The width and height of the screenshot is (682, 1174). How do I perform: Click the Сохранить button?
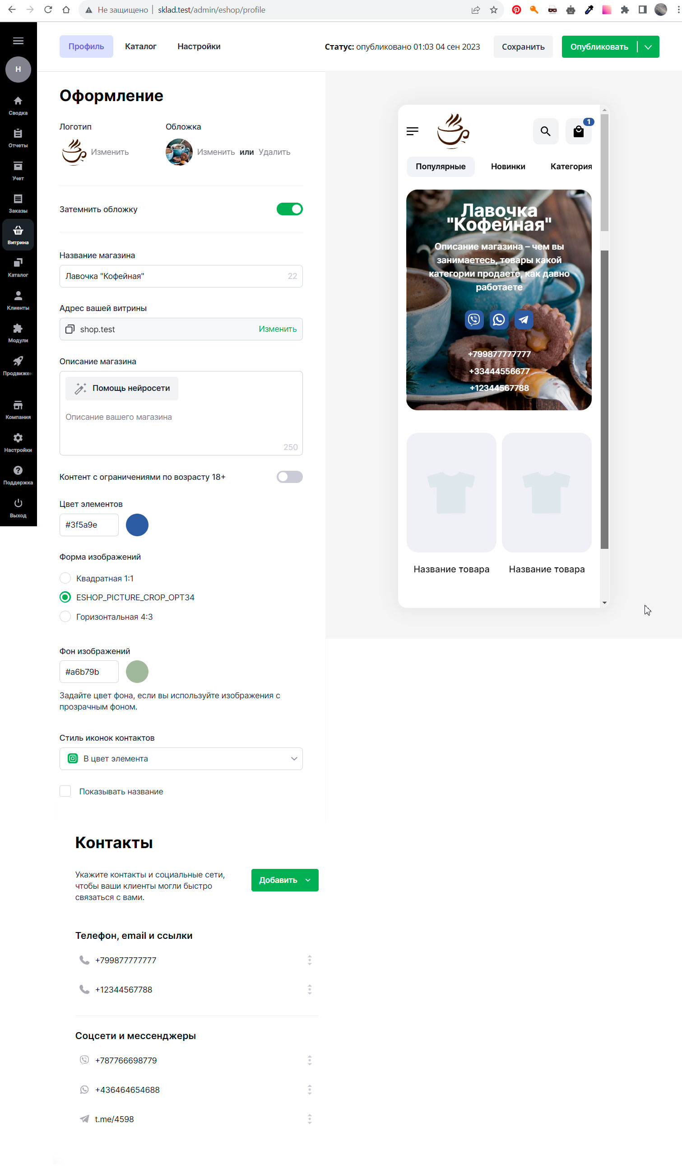pyautogui.click(x=523, y=47)
